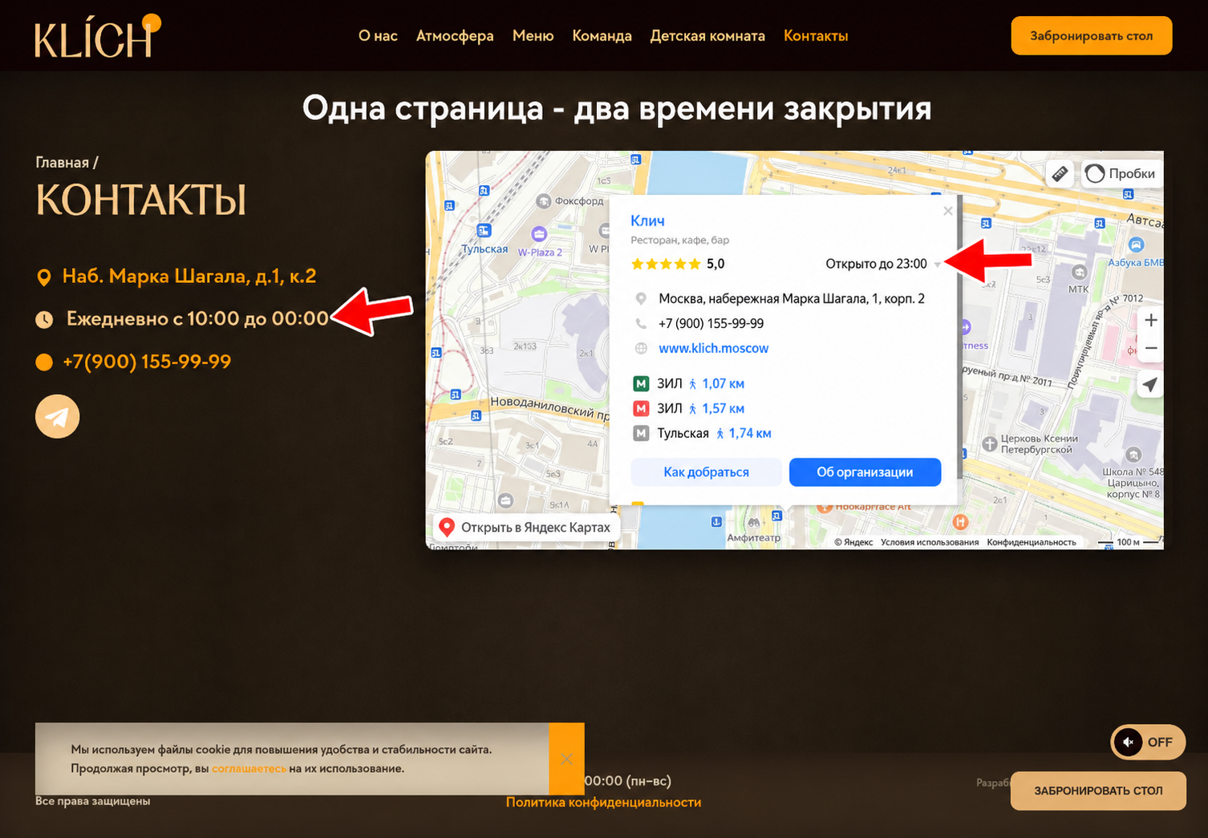Click the popup address Москва, набережная Марка Шагала
Viewport: 1208px width, 838px height.
(x=792, y=299)
